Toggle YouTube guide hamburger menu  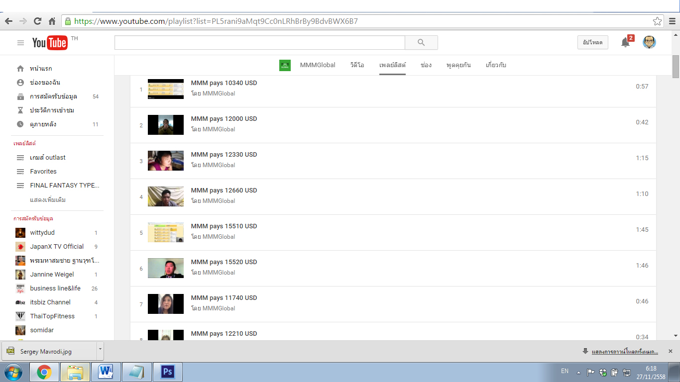[20, 43]
